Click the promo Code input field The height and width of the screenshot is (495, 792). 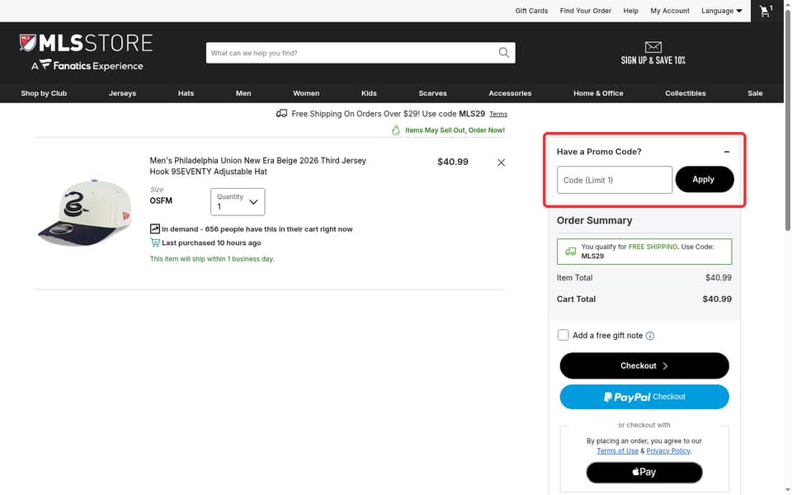point(614,180)
